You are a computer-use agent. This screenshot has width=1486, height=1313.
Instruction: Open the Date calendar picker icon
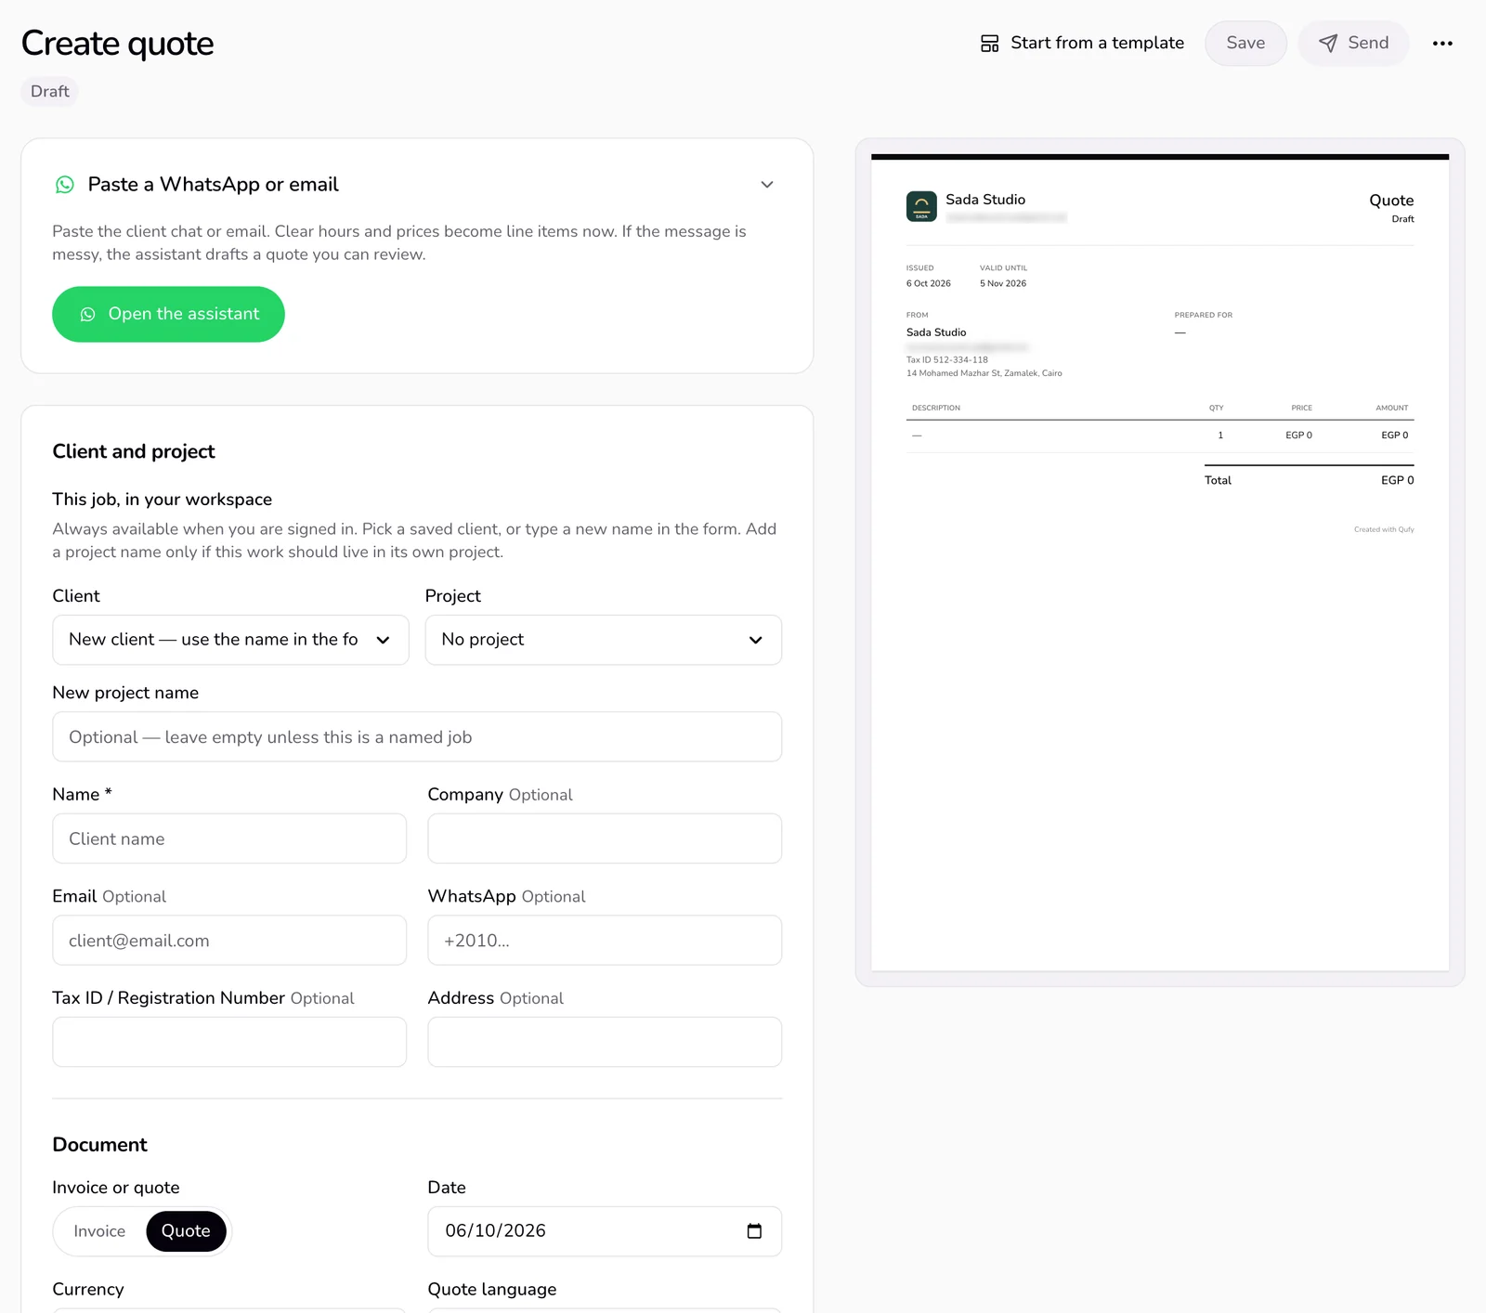coord(754,1231)
